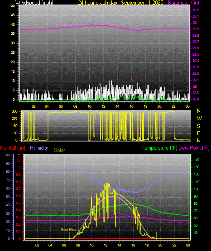The width and height of the screenshot is (211, 251).
Task: Click the Rainfall (in) legend label
Action: point(13,148)
